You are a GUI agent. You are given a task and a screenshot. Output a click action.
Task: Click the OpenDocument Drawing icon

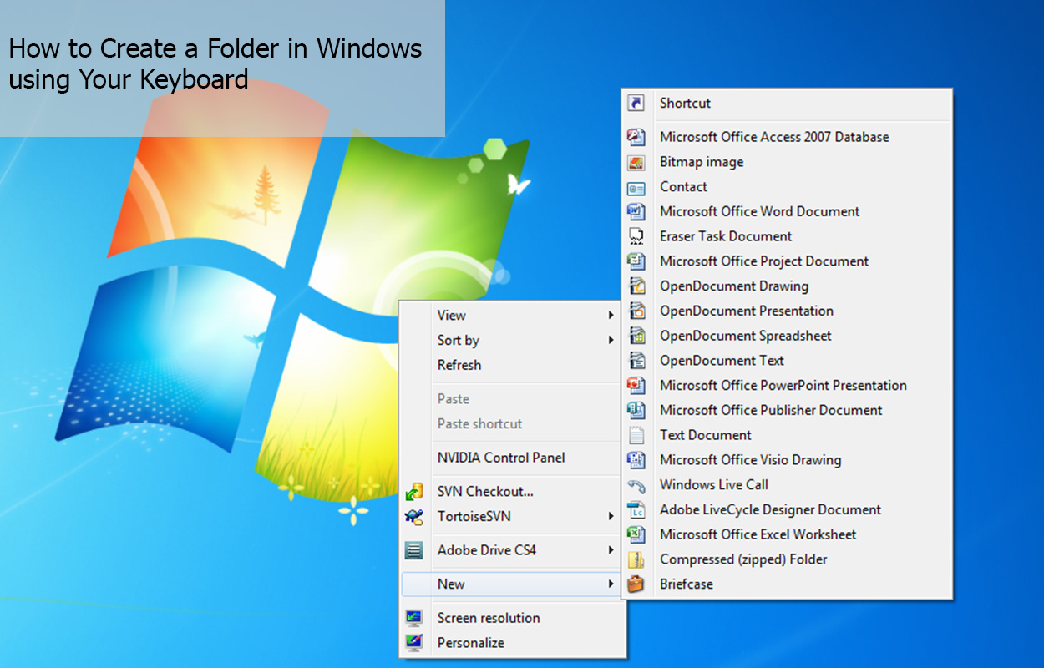tap(636, 286)
